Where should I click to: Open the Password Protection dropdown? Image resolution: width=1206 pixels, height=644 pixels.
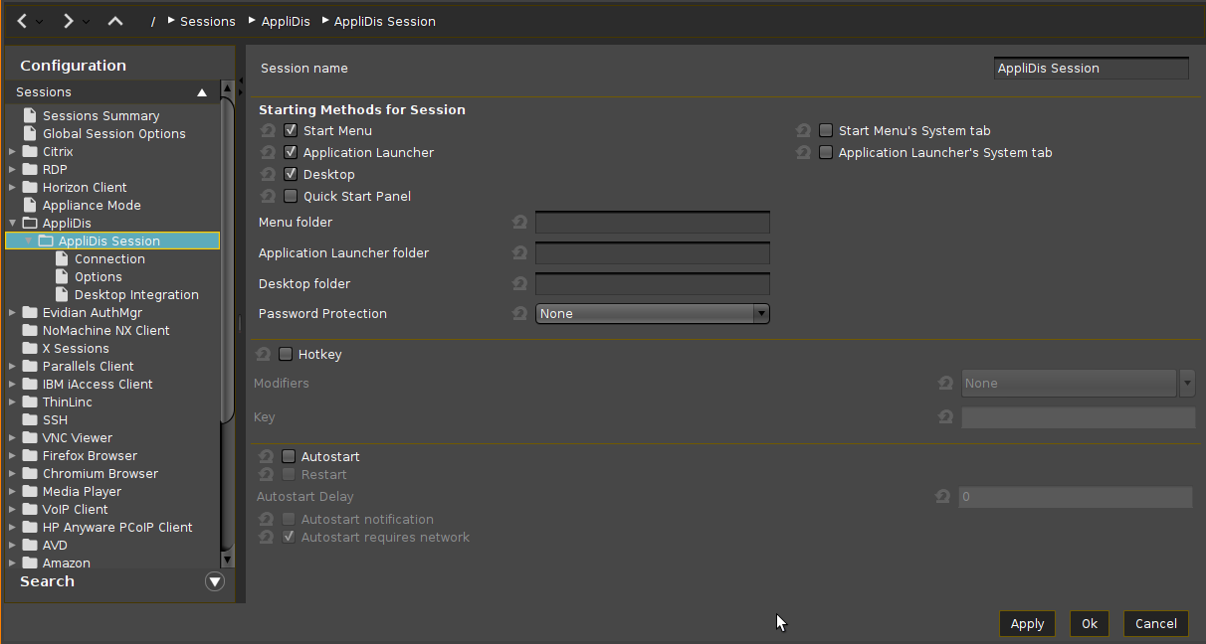[652, 314]
